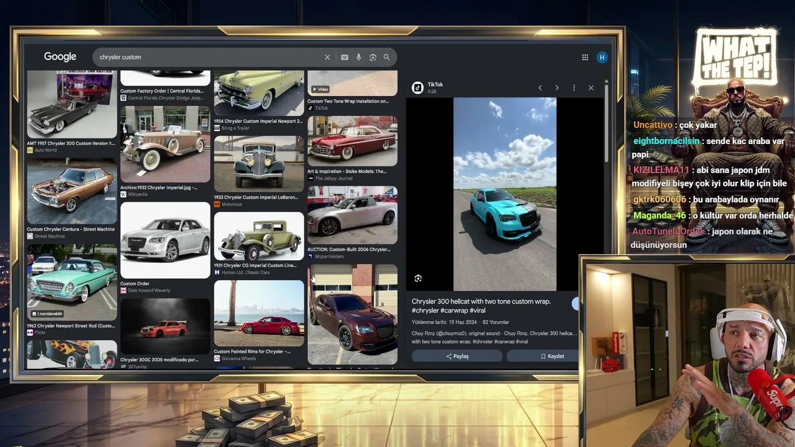795x447 pixels.
Task: Open the 1962 Chrysler Newport Street Rod thumbnail
Action: [72, 282]
